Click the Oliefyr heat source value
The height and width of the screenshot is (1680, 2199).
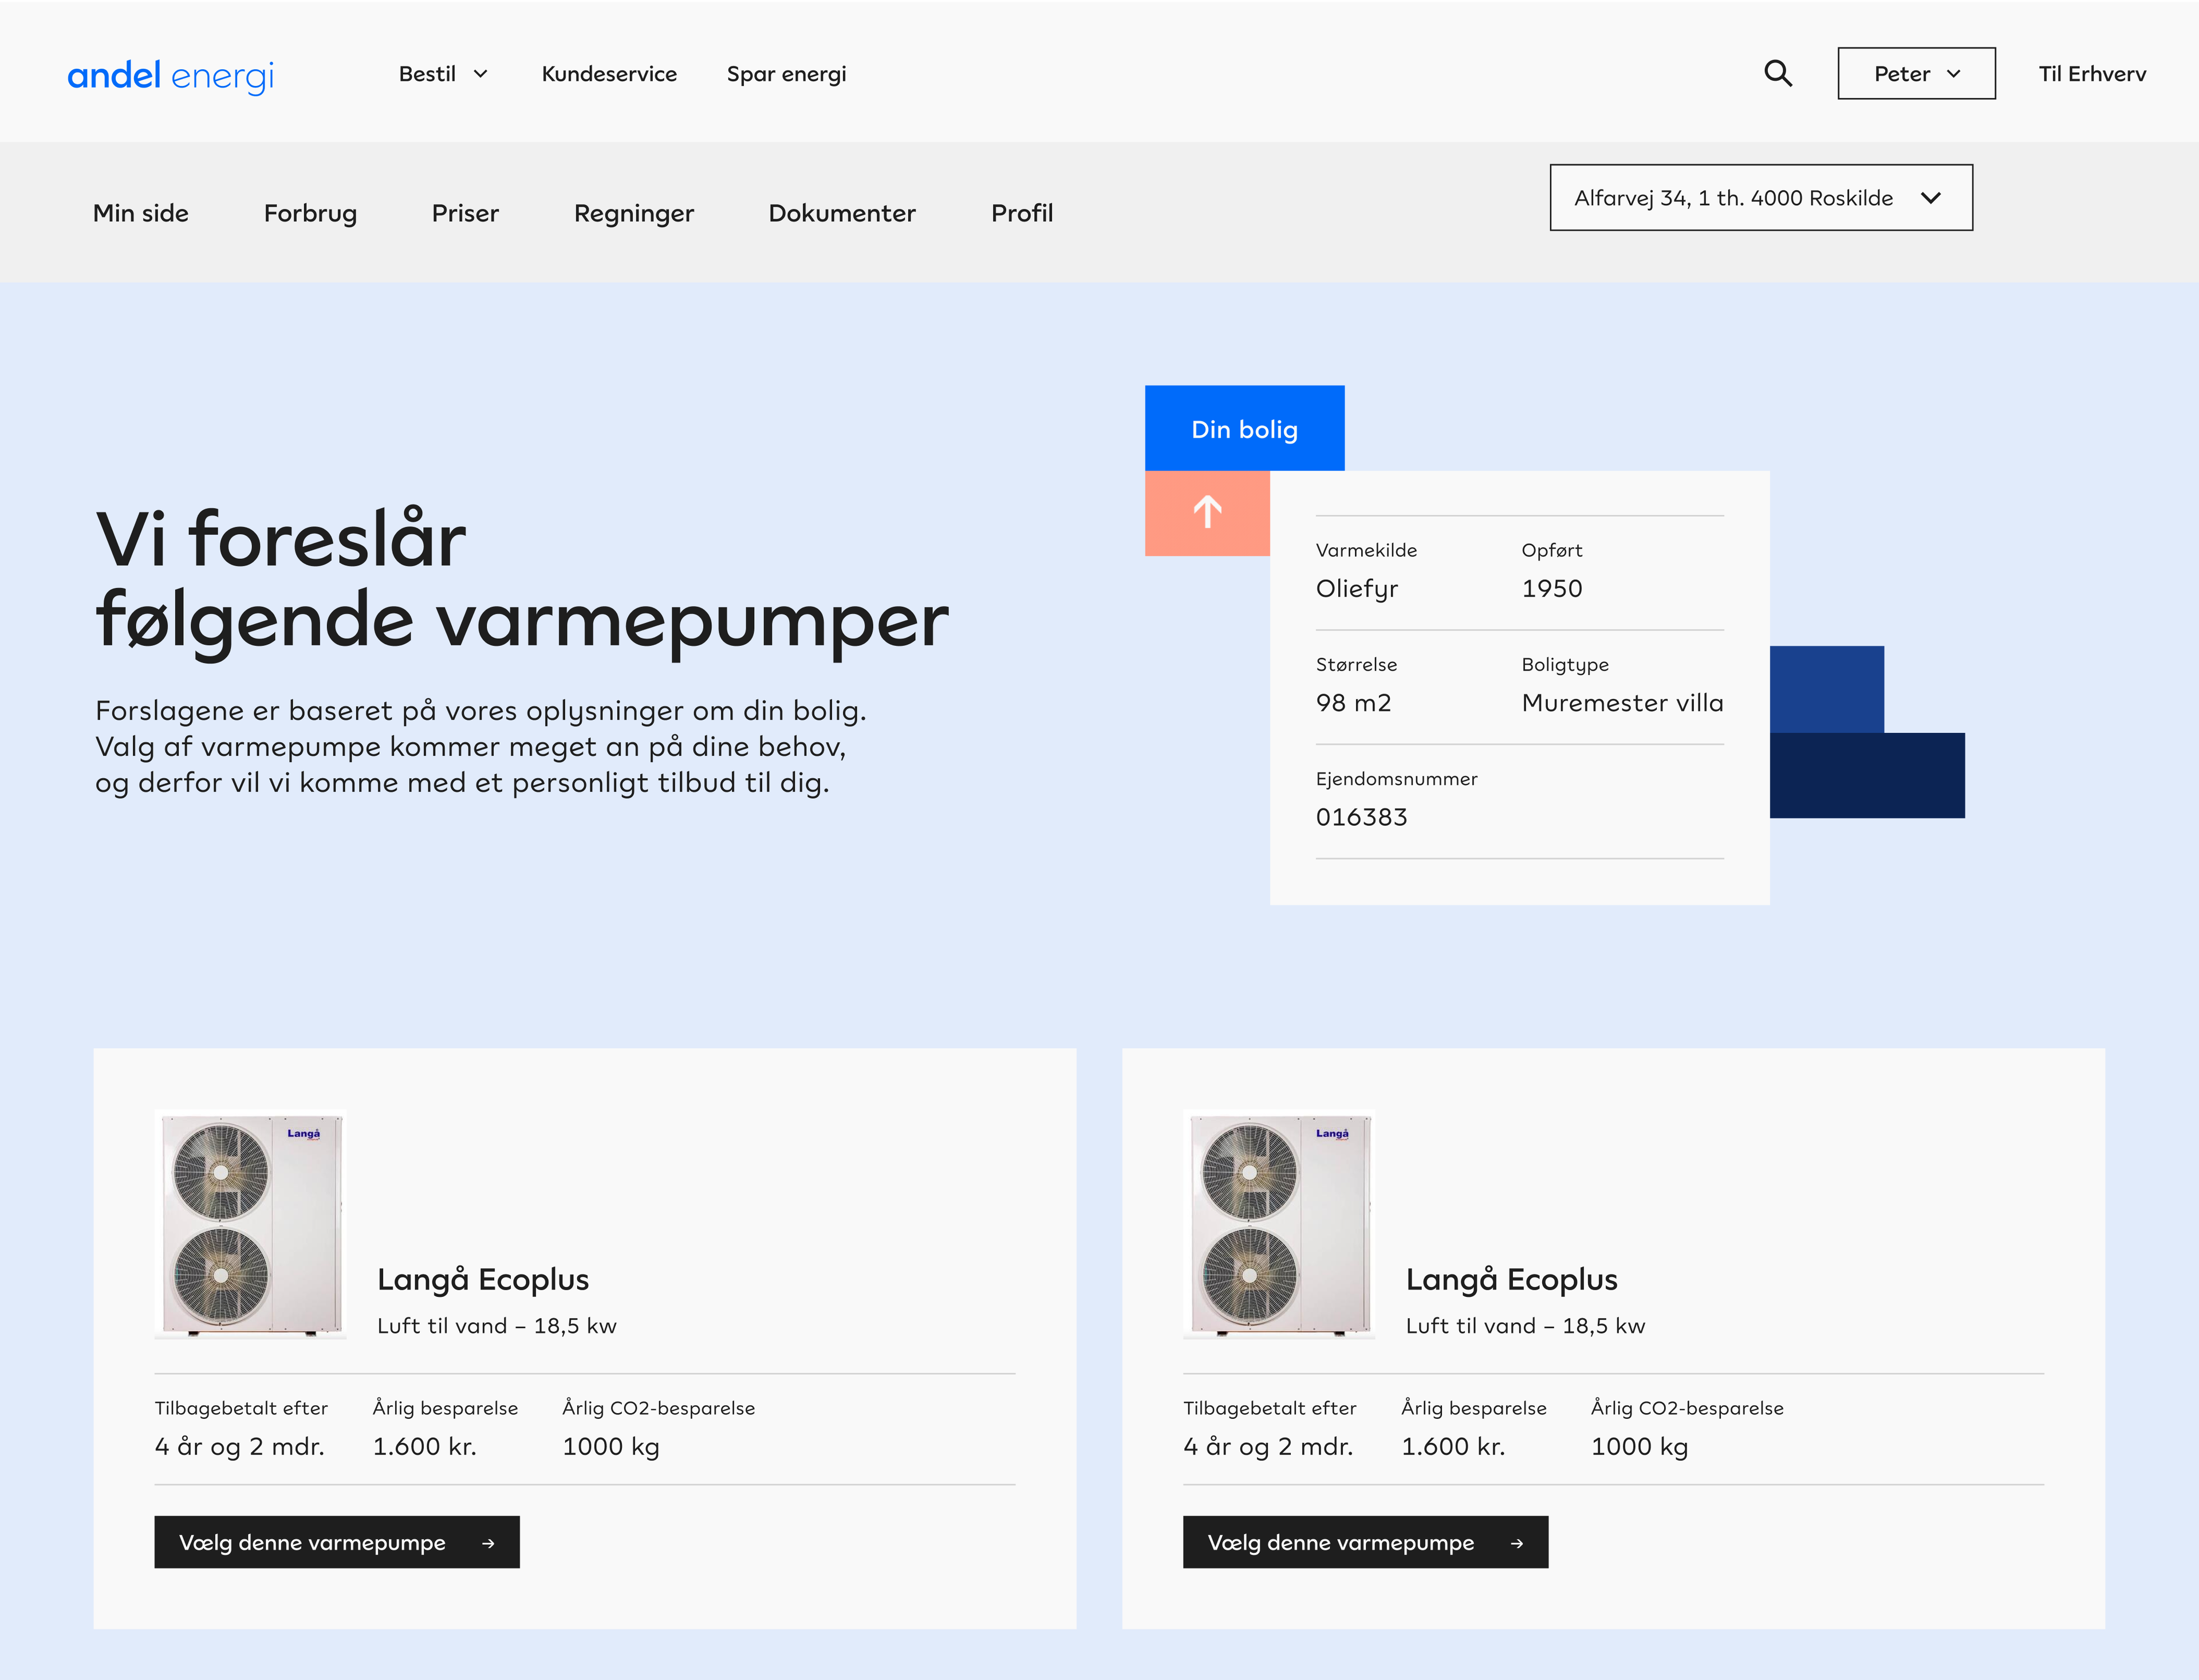[1357, 589]
